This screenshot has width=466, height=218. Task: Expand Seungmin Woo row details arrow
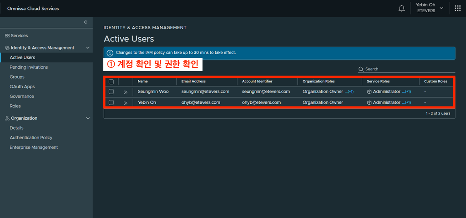coord(126,92)
